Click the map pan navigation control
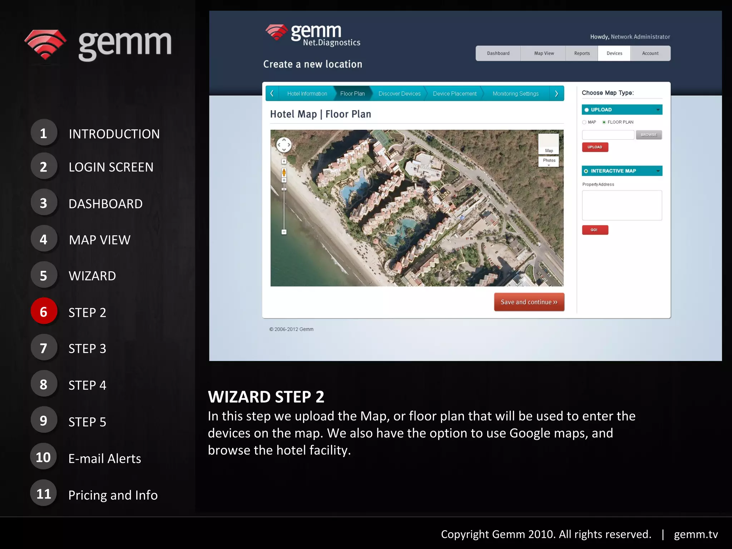The height and width of the screenshot is (549, 732). pos(284,145)
